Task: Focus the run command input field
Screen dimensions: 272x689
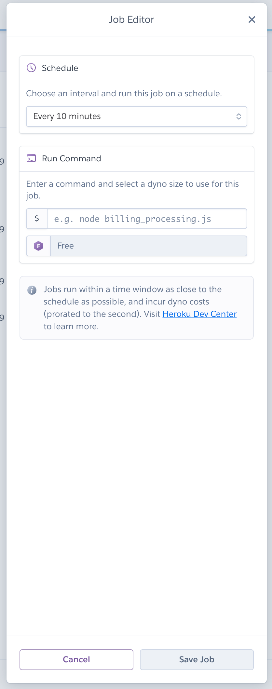Action: point(147,219)
